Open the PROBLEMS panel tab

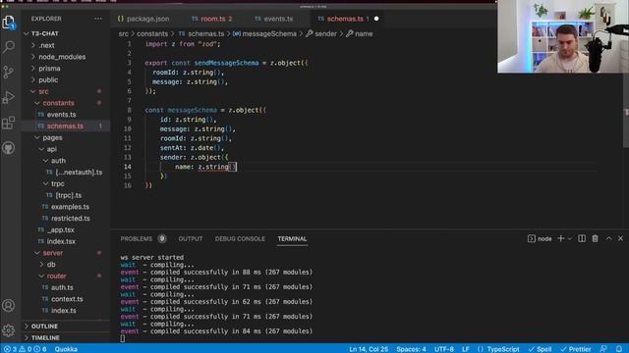tap(143, 239)
